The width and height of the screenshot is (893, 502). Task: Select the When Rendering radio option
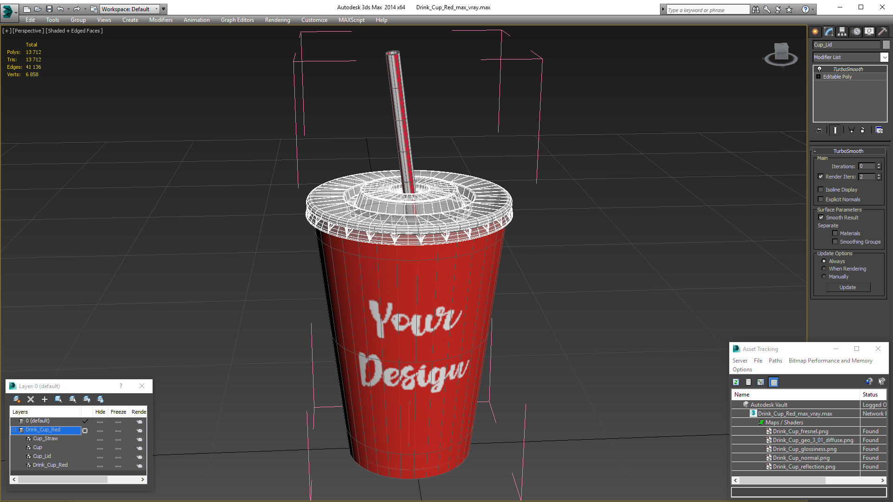coord(824,269)
